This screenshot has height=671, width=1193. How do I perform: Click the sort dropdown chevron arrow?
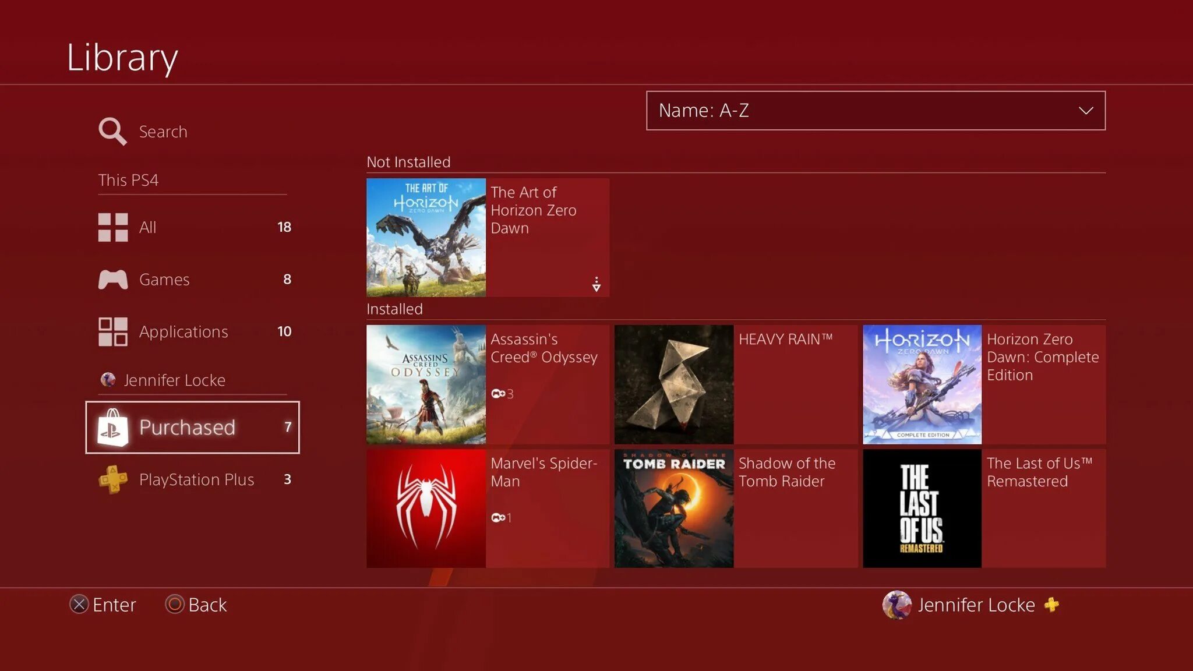click(x=1085, y=111)
